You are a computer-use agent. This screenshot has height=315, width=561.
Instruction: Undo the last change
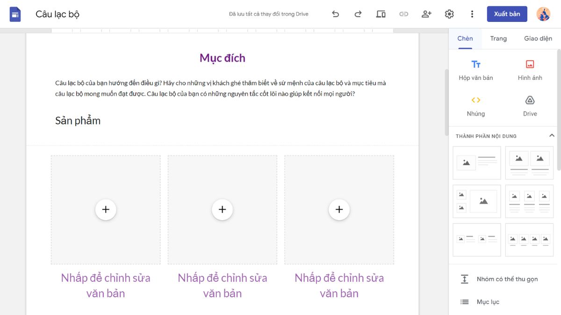(335, 14)
